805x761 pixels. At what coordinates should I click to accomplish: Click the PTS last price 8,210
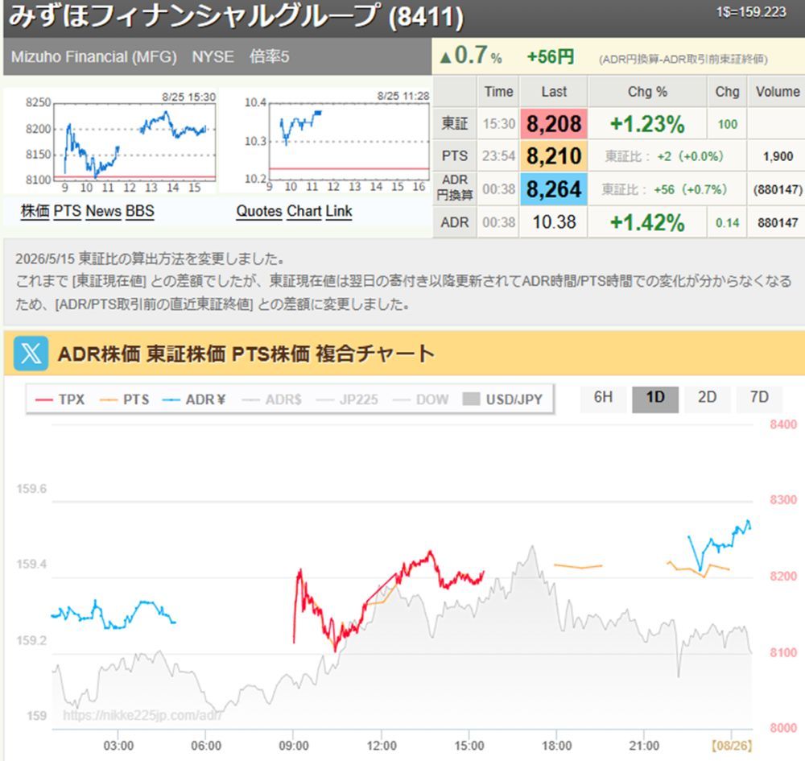pos(554,156)
